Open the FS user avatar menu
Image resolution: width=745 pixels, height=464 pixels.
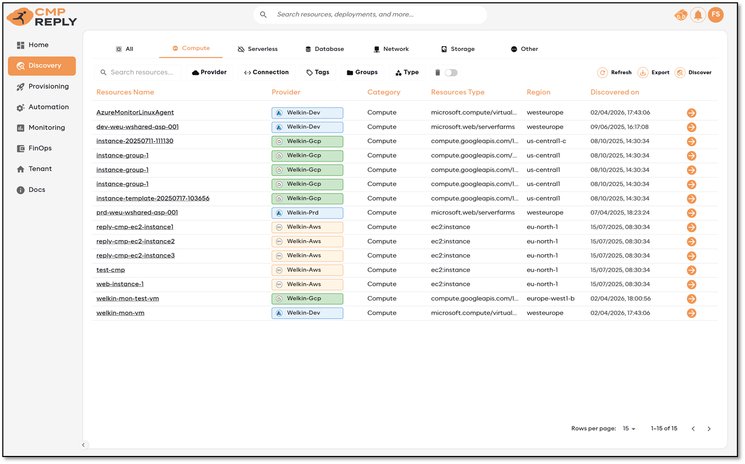coord(716,15)
